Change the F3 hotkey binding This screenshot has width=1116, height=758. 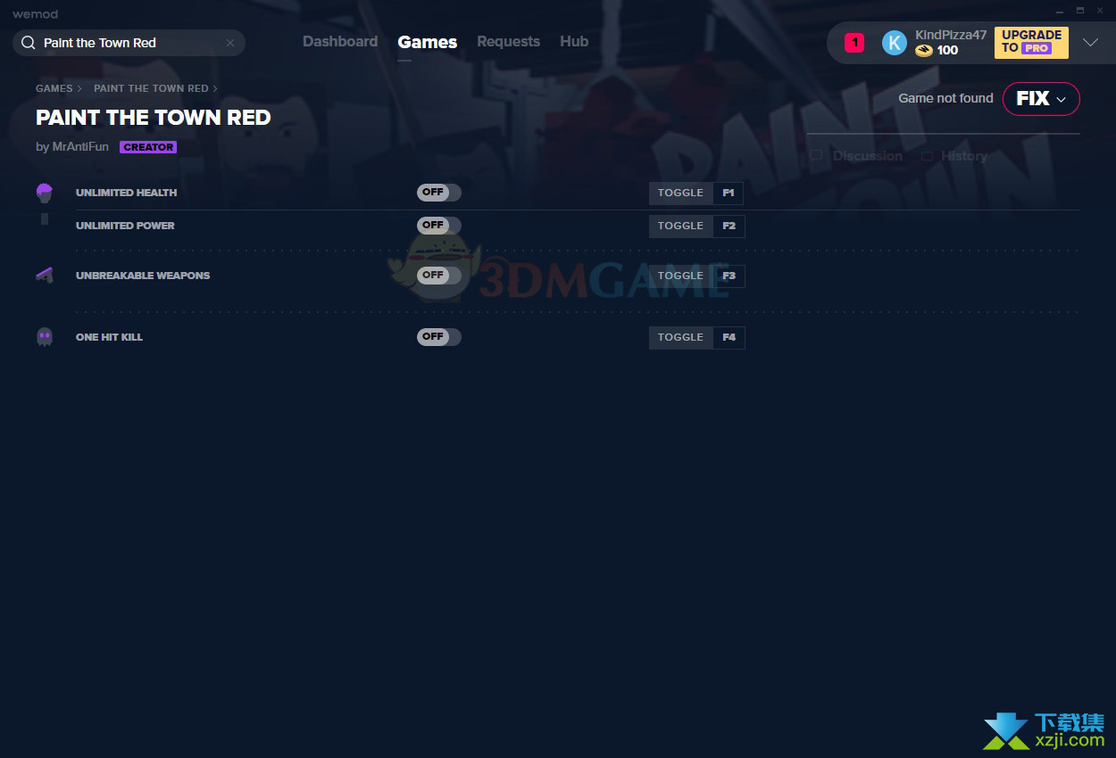pyautogui.click(x=729, y=276)
